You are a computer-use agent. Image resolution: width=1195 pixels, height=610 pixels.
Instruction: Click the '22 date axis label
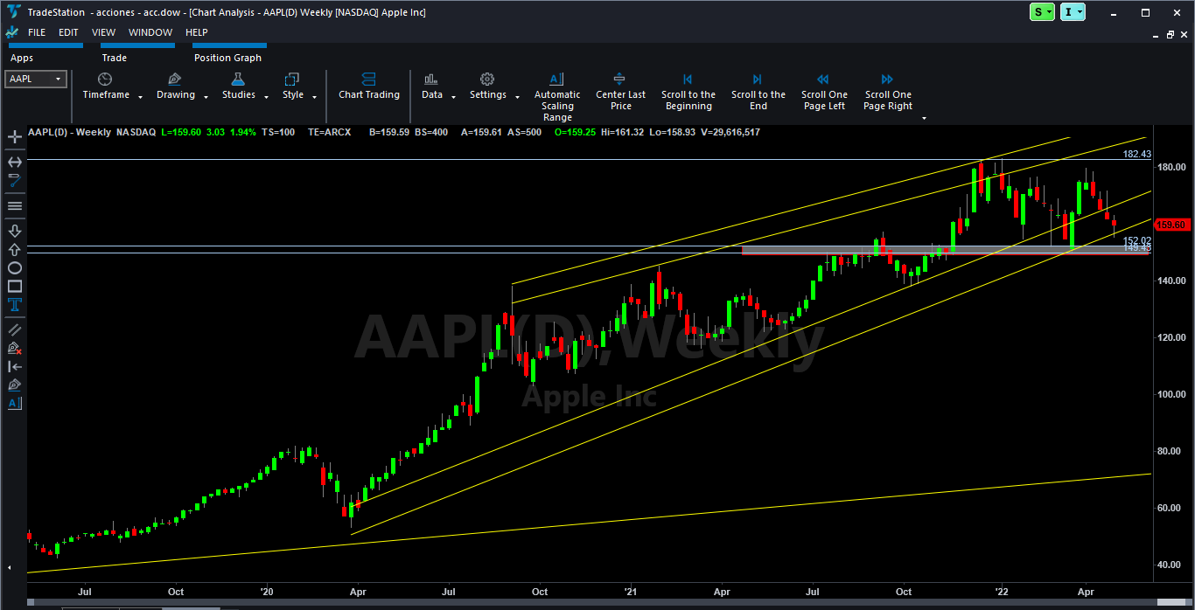[1002, 592]
